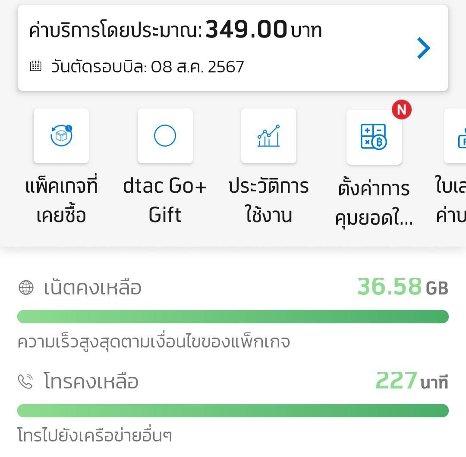Viewport: 466px width, 457px height.
Task: Click the remaining call minutes progress bar
Action: pyautogui.click(x=233, y=410)
